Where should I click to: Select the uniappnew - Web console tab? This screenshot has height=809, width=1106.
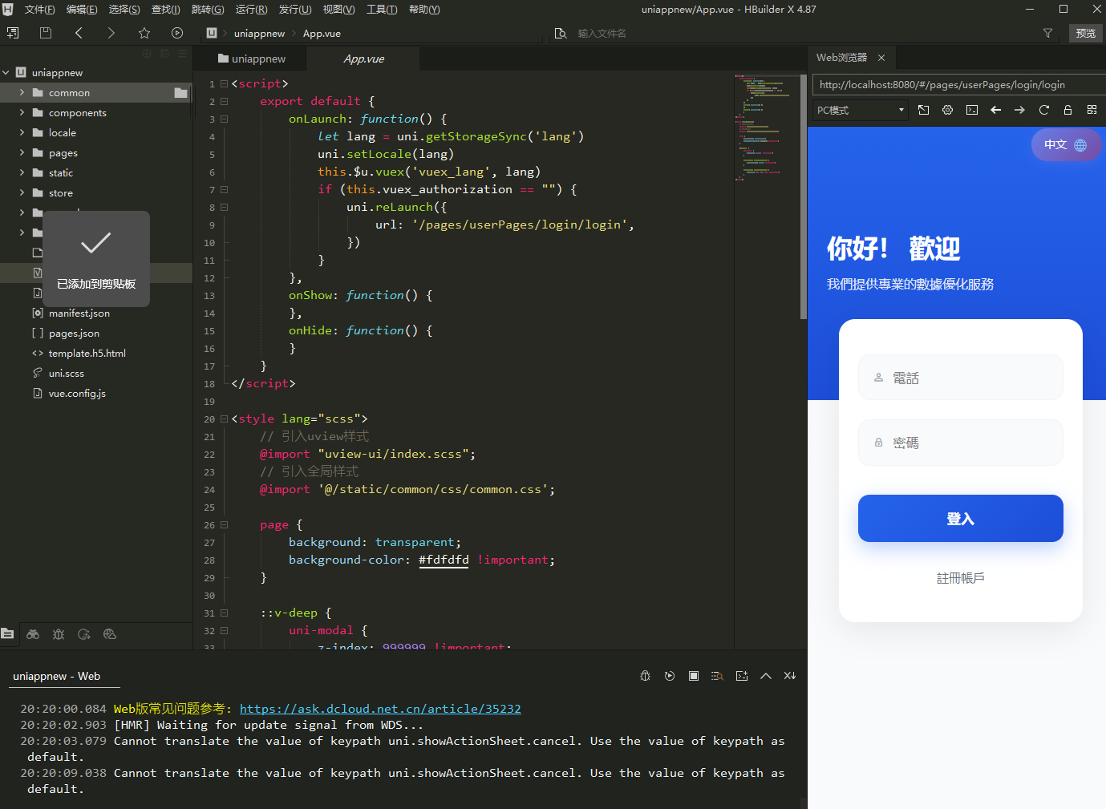[57, 677]
